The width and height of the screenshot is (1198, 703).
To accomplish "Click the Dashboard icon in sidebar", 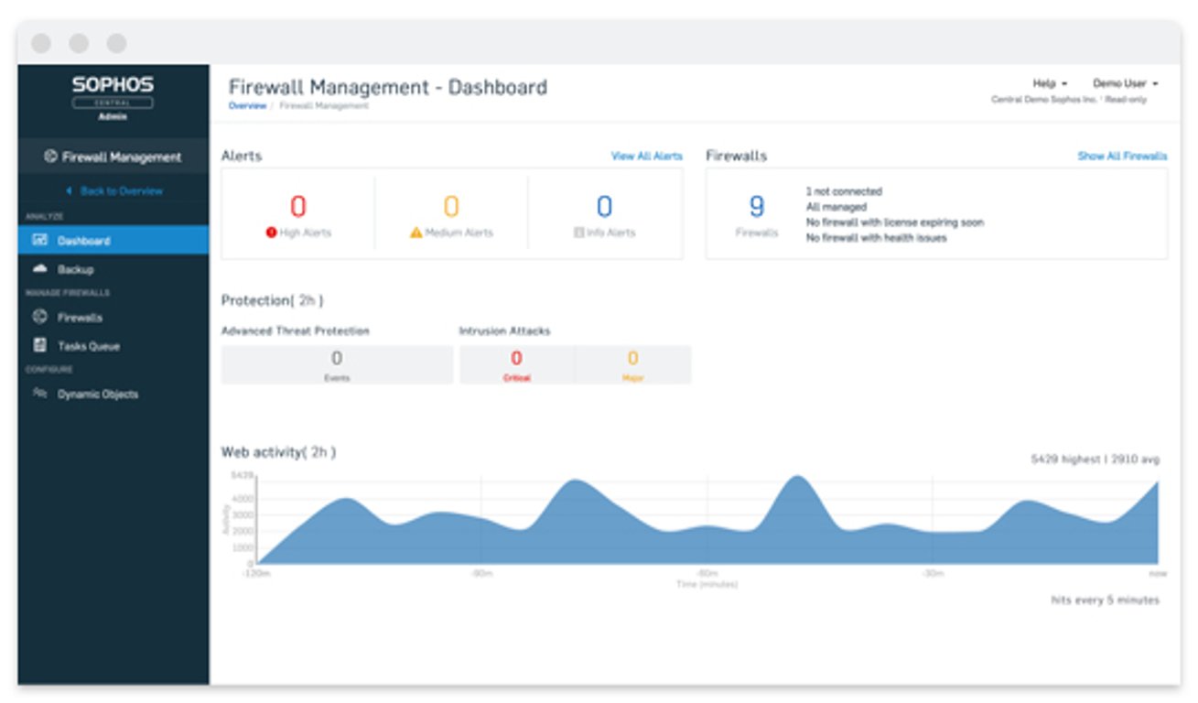I will pos(39,241).
